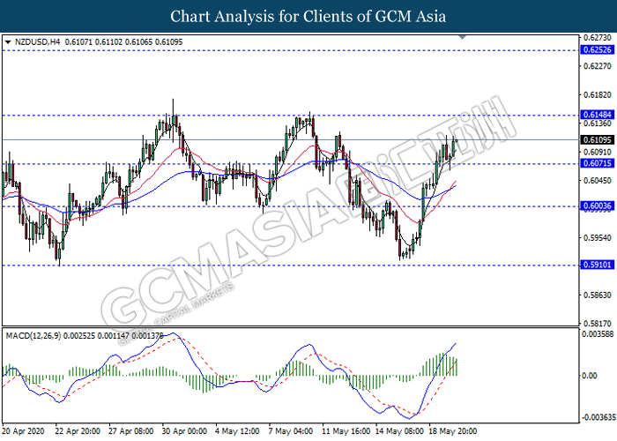This screenshot has width=617, height=441.
Task: Click the 27 Apr 08:00 date label
Action: pyautogui.click(x=130, y=431)
